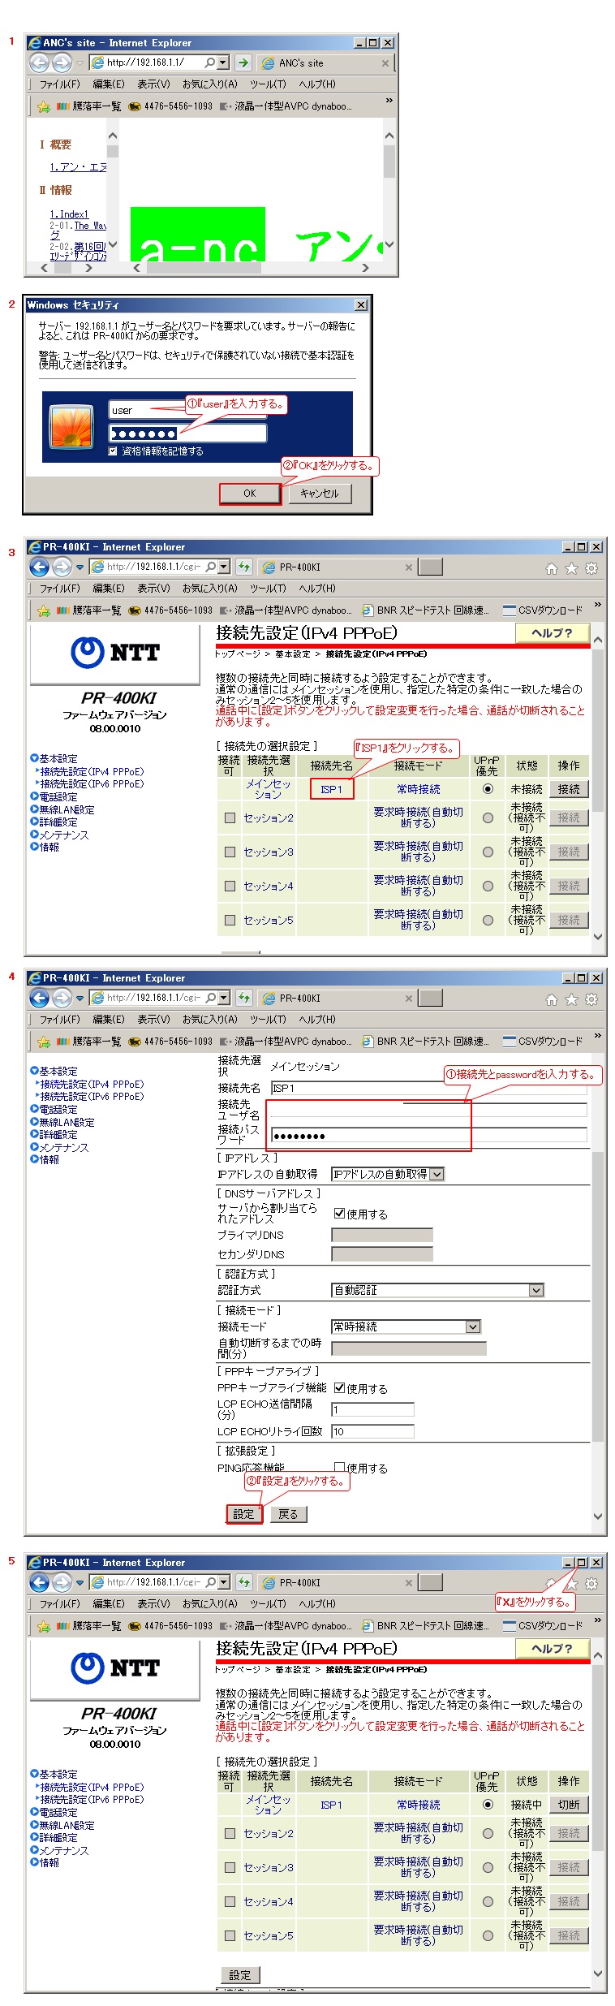Check the セッション4 box in screenshot 3
The width and height of the screenshot is (615, 2006).
click(230, 887)
